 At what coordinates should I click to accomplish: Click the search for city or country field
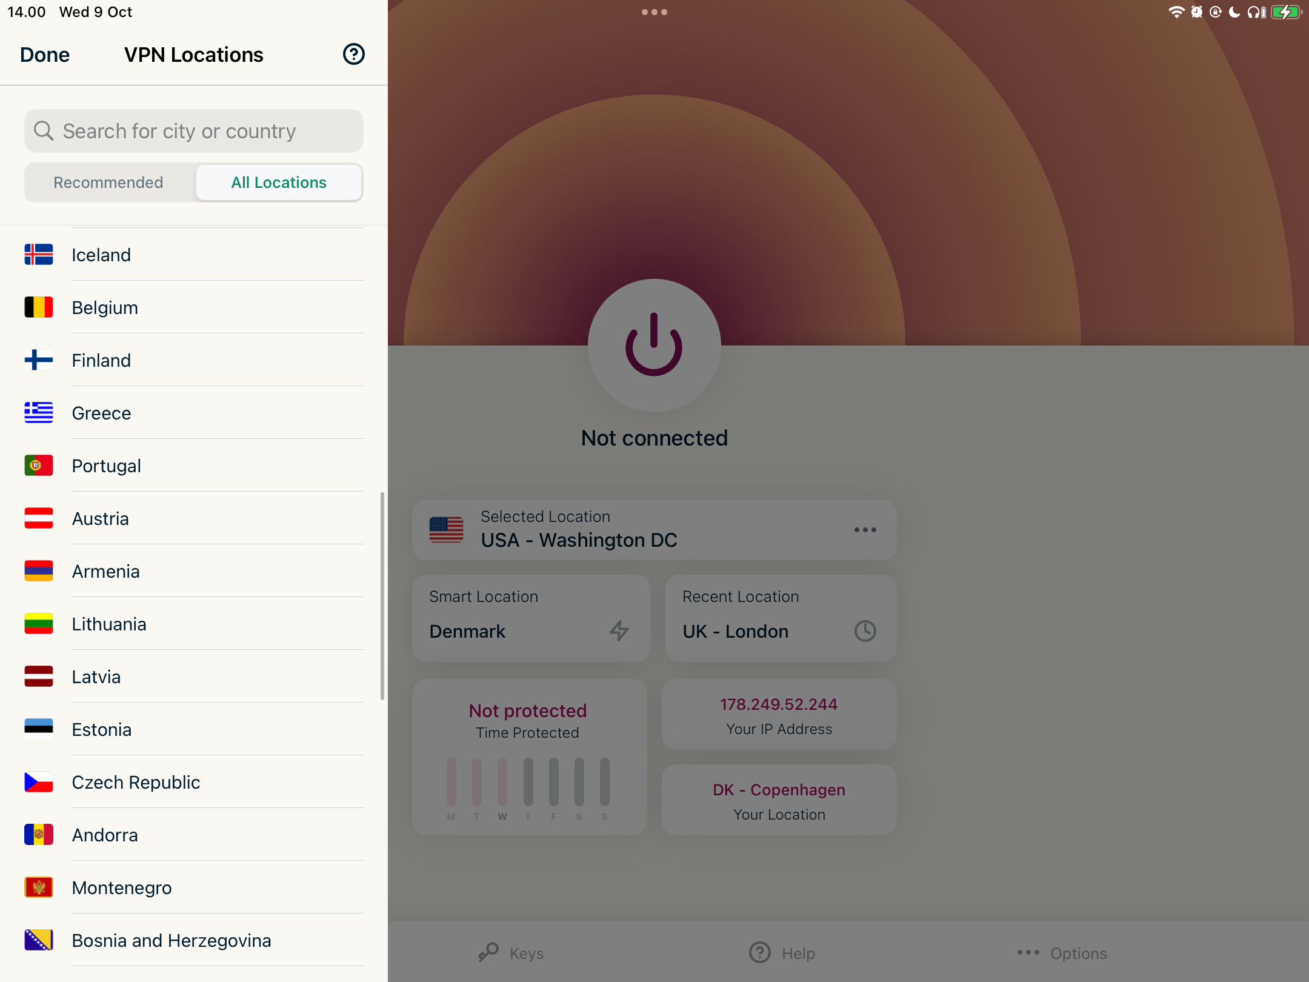click(194, 130)
